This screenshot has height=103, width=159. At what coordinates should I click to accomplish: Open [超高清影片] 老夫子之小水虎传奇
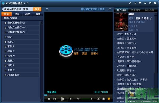135,52
